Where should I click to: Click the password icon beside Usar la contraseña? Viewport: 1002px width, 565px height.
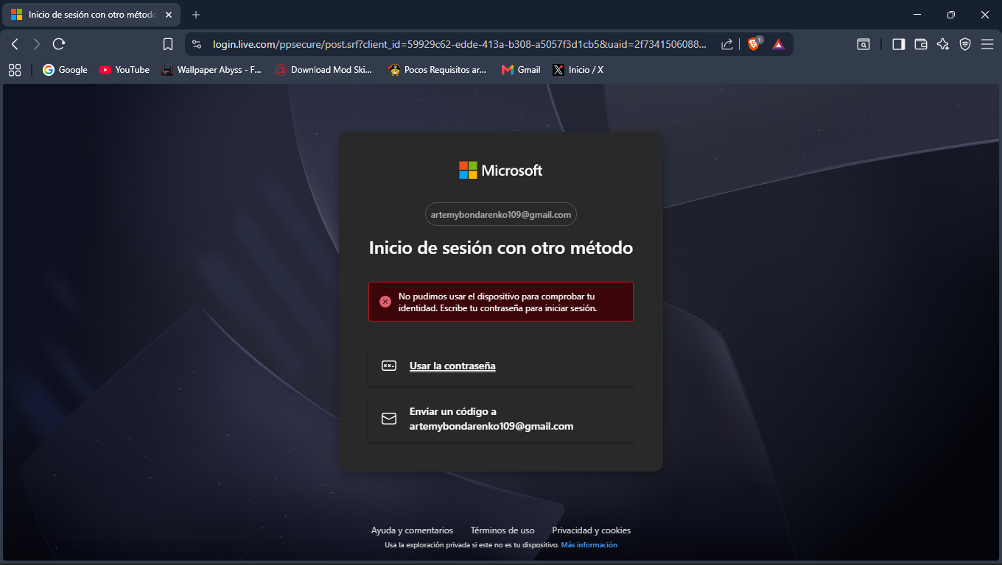click(x=389, y=366)
